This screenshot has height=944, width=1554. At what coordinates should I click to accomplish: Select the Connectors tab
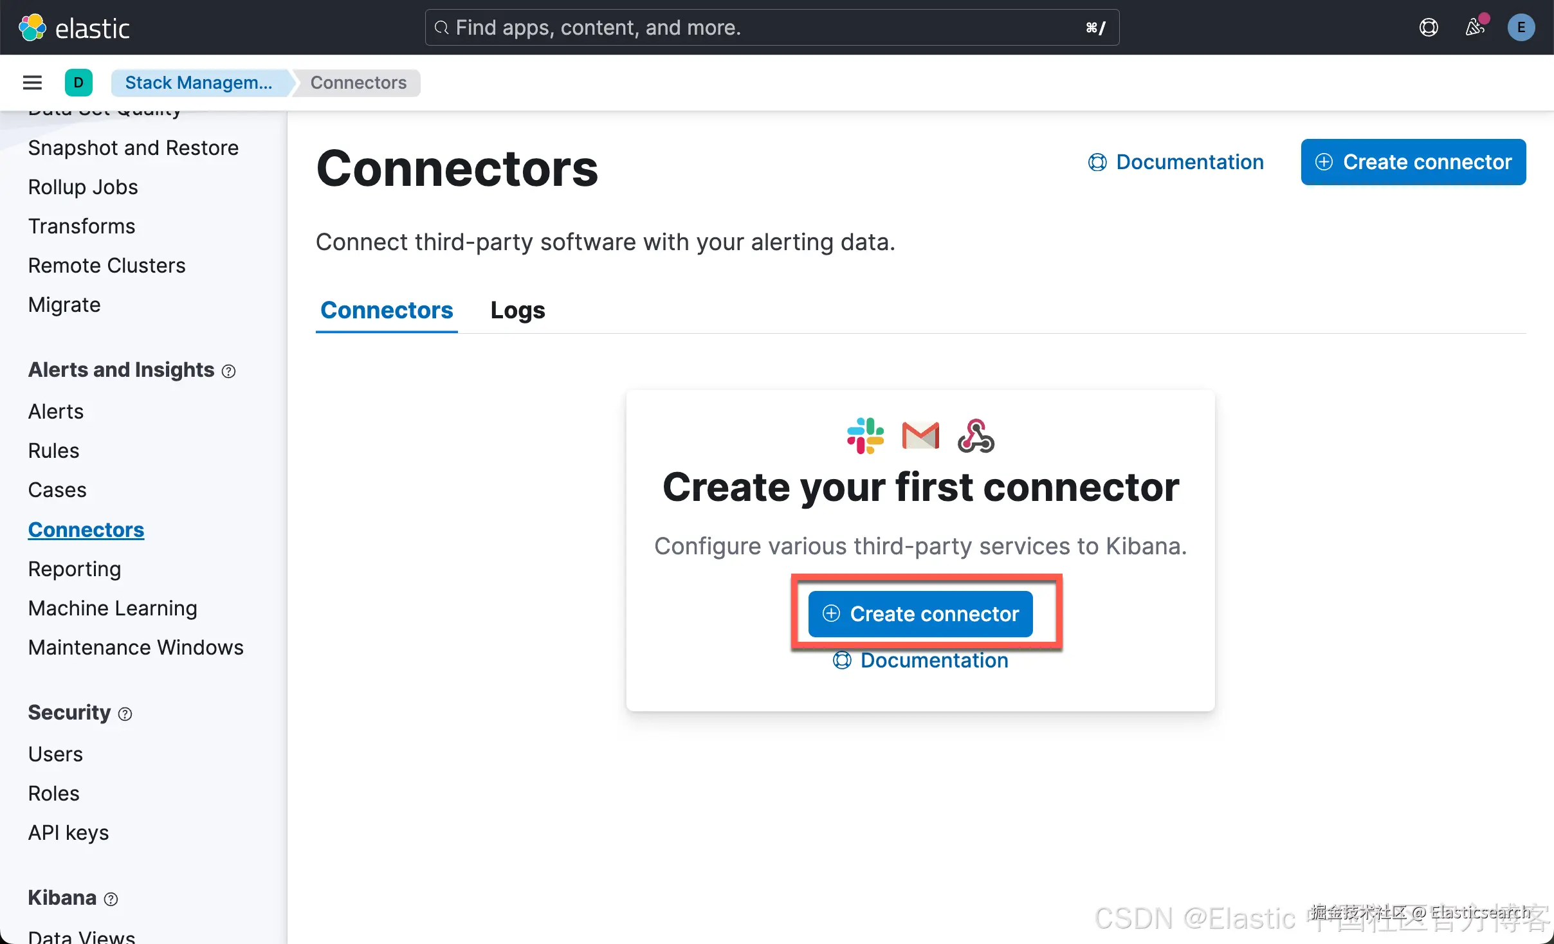click(x=387, y=310)
